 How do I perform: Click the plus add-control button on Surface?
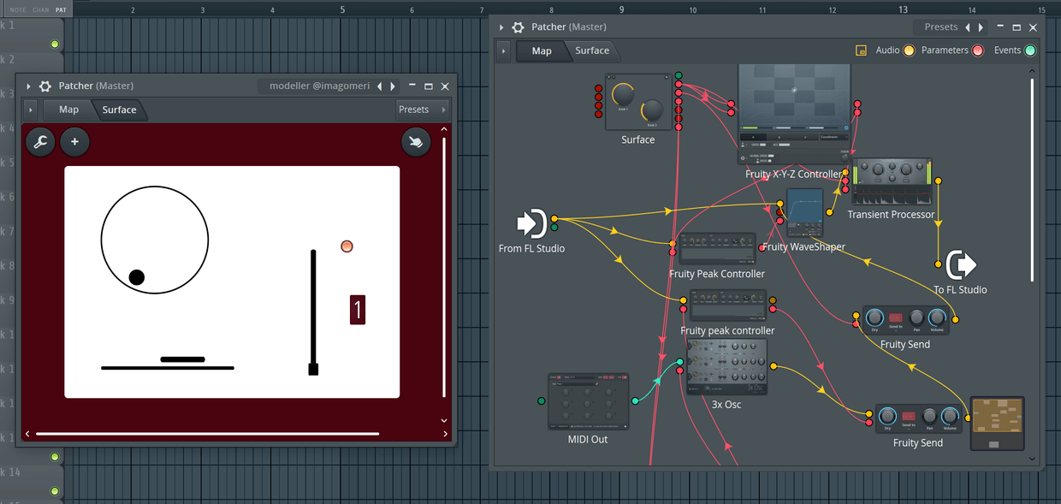(x=74, y=142)
